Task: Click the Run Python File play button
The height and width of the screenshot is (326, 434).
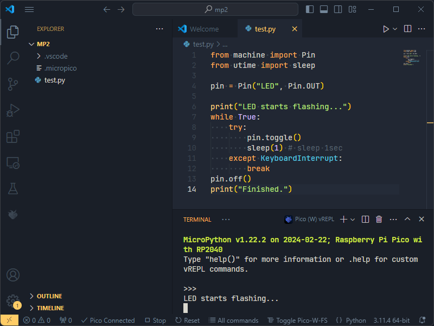Action: pyautogui.click(x=386, y=29)
